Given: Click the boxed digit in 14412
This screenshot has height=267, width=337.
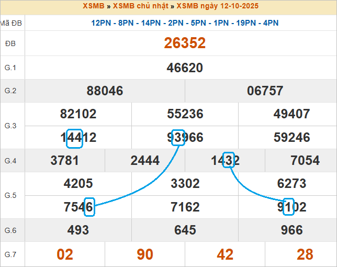Looking at the screenshot, I should [x=75, y=138].
